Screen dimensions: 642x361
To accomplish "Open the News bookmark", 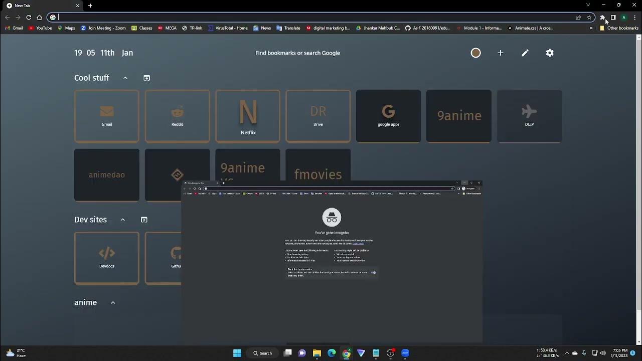I will pyautogui.click(x=262, y=28).
